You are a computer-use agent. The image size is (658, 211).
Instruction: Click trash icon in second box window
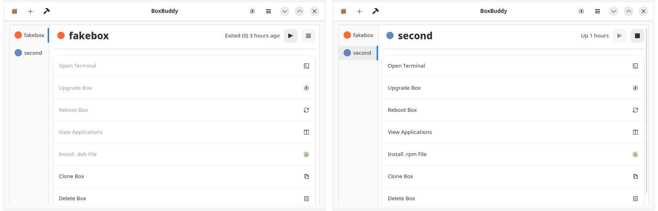(x=635, y=199)
